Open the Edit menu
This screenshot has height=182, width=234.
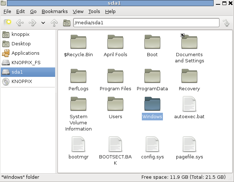[x=20, y=12]
